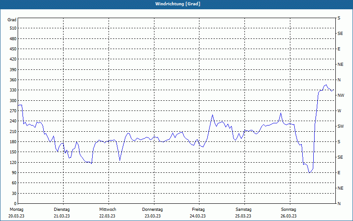
Task: Click the 'SW' compass label on right axis
Action: pyautogui.click(x=341, y=126)
